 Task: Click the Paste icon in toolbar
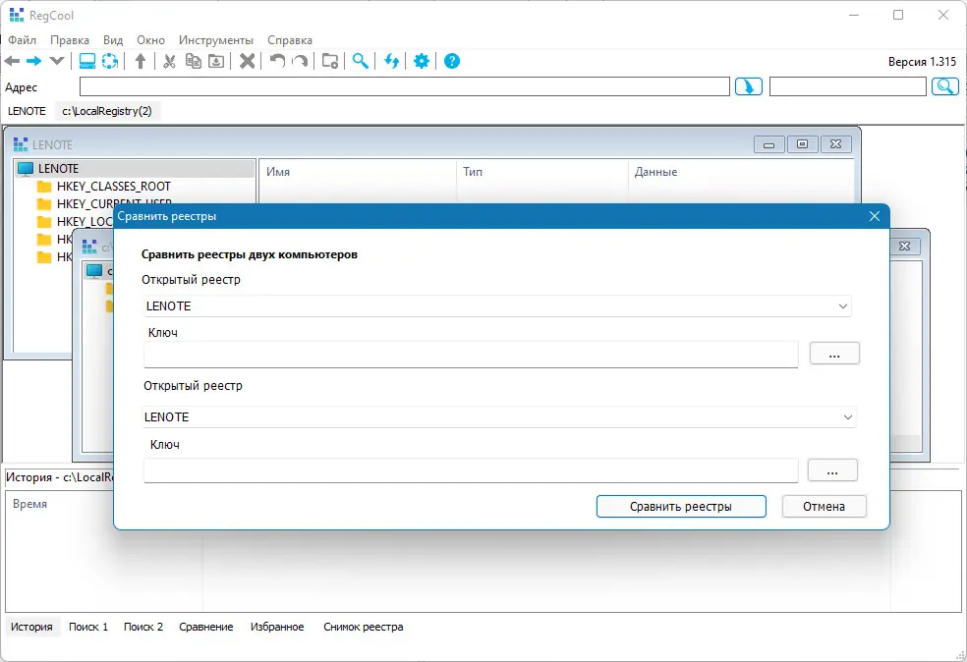[216, 61]
